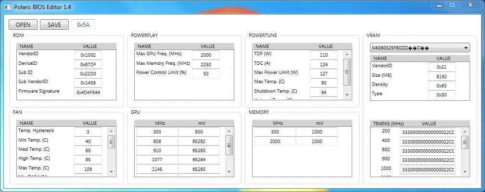Edit the timing value for 1000 MHz
Viewport: 485px width, 192px height.
click(x=428, y=169)
